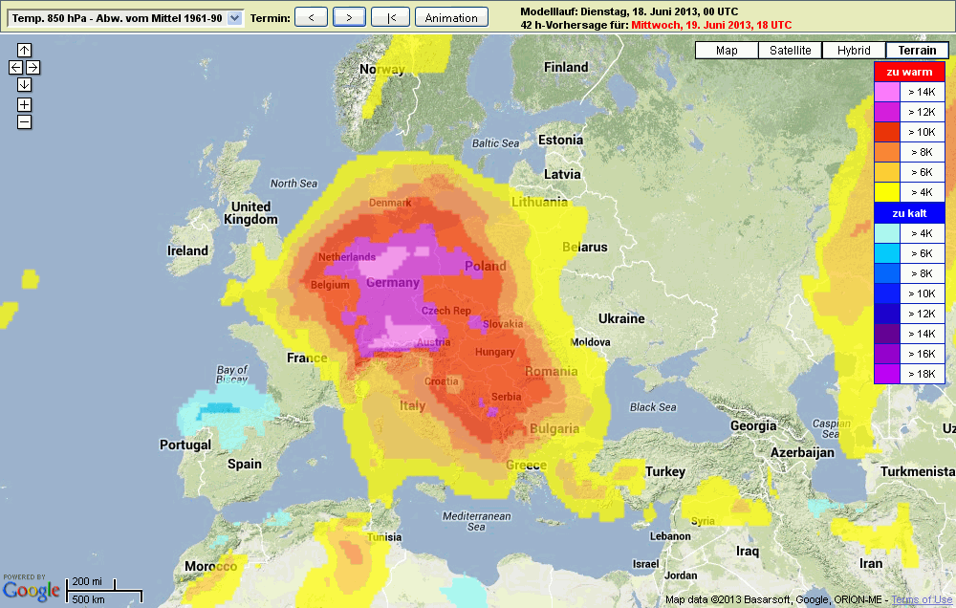Pan the map left with arrow
The image size is (956, 608).
pos(15,67)
